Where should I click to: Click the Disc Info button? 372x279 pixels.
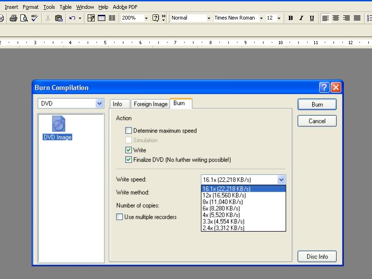coord(317,257)
